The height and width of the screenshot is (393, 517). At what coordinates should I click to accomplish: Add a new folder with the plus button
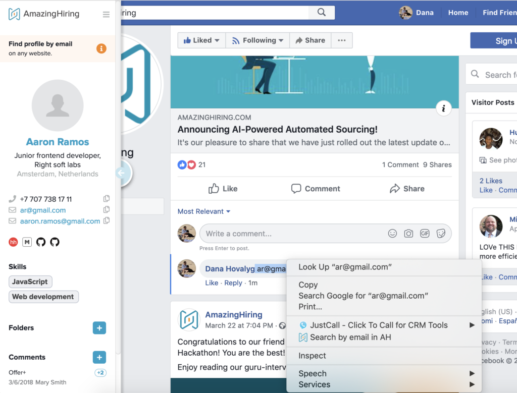point(99,328)
